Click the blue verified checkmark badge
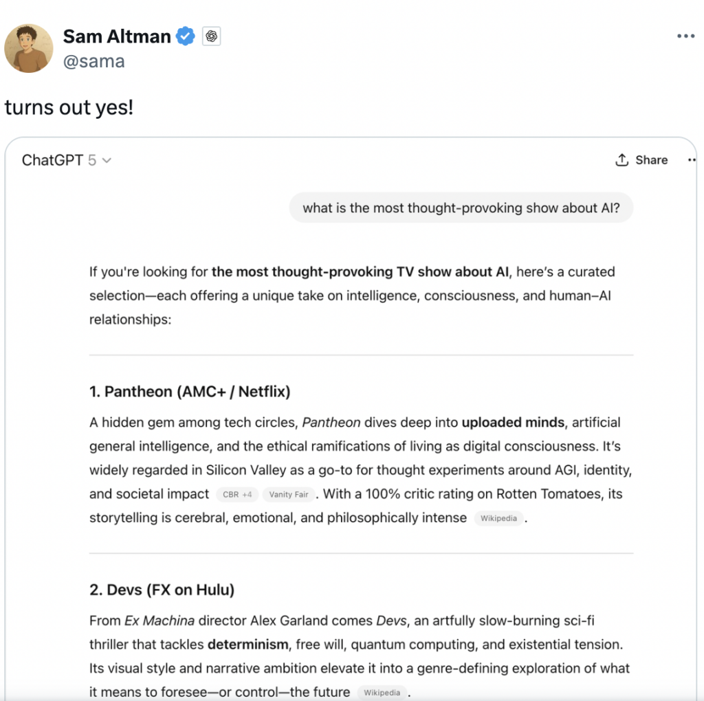This screenshot has height=701, width=704. pyautogui.click(x=186, y=36)
